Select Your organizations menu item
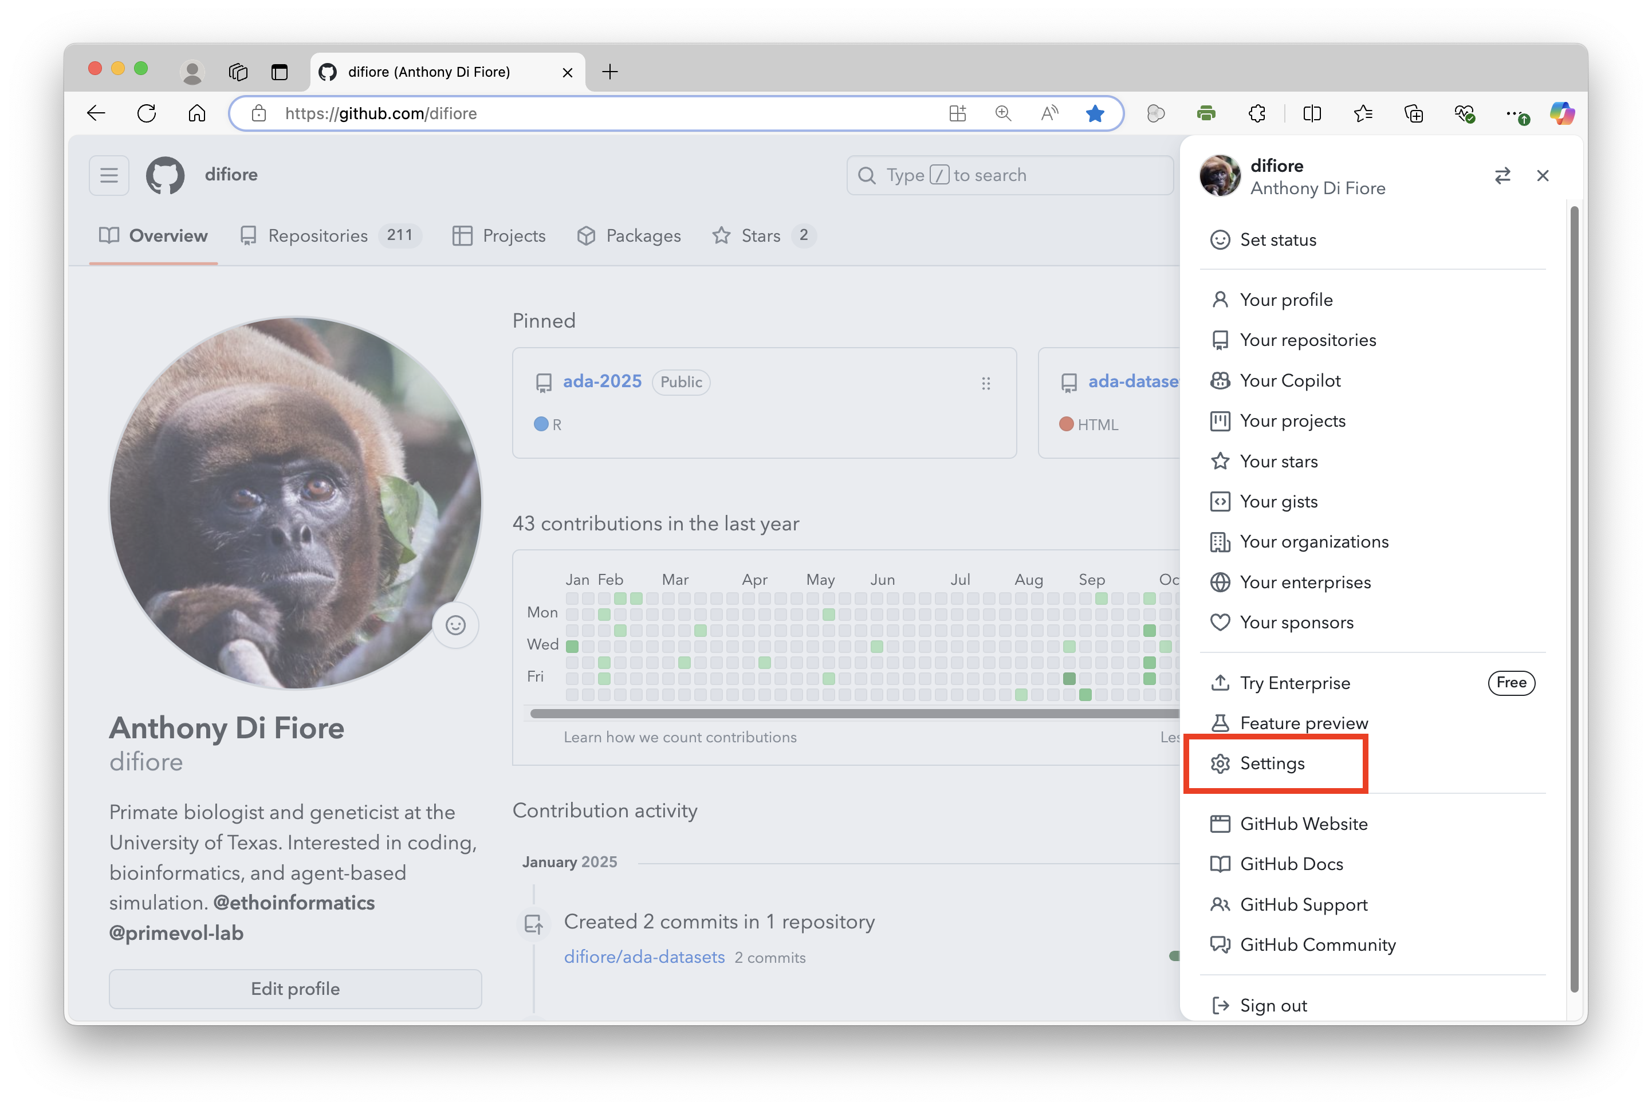Image resolution: width=1652 pixels, height=1110 pixels. click(x=1313, y=542)
